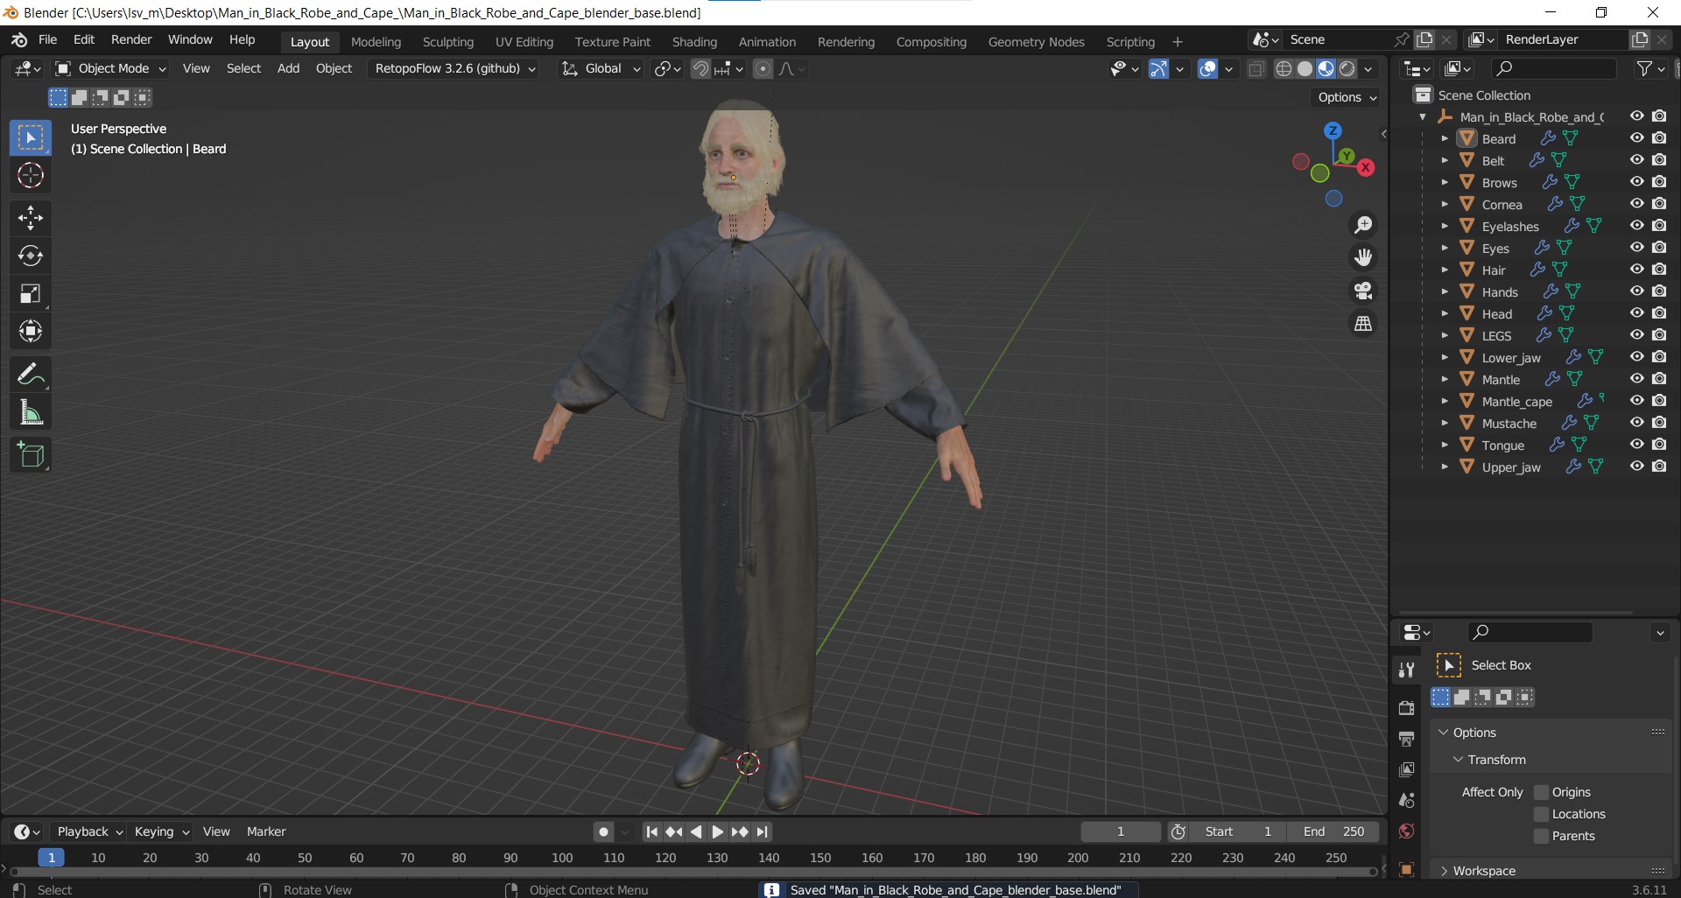This screenshot has height=898, width=1681.
Task: Open the Playback dropdown in timeline
Action: click(x=90, y=831)
